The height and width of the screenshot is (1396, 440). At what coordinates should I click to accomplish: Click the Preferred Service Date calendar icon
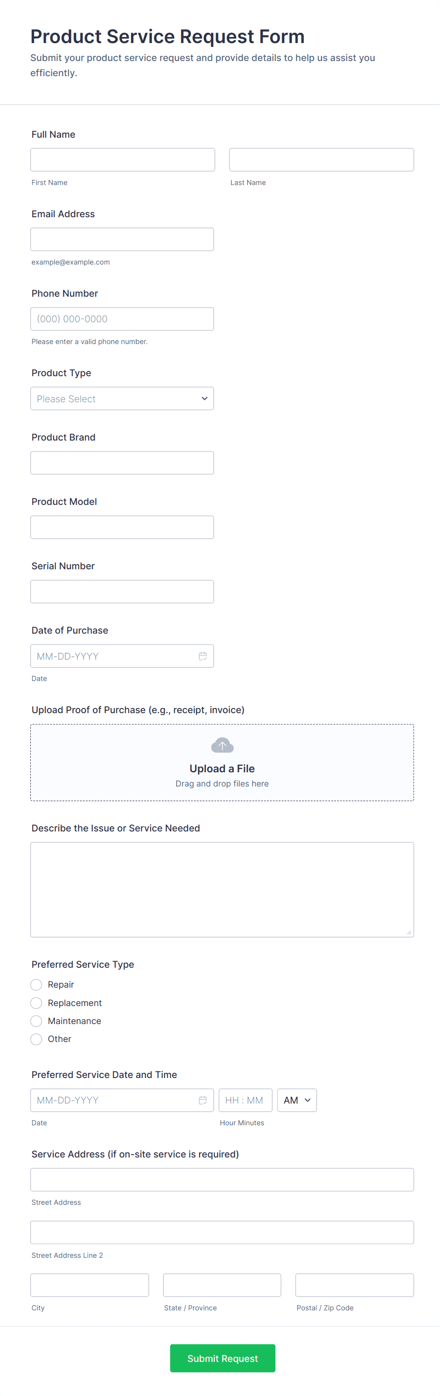(202, 1100)
